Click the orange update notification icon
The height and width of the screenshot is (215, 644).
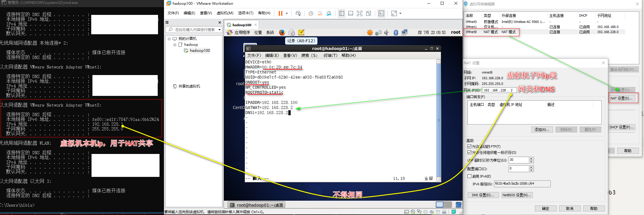(x=370, y=32)
